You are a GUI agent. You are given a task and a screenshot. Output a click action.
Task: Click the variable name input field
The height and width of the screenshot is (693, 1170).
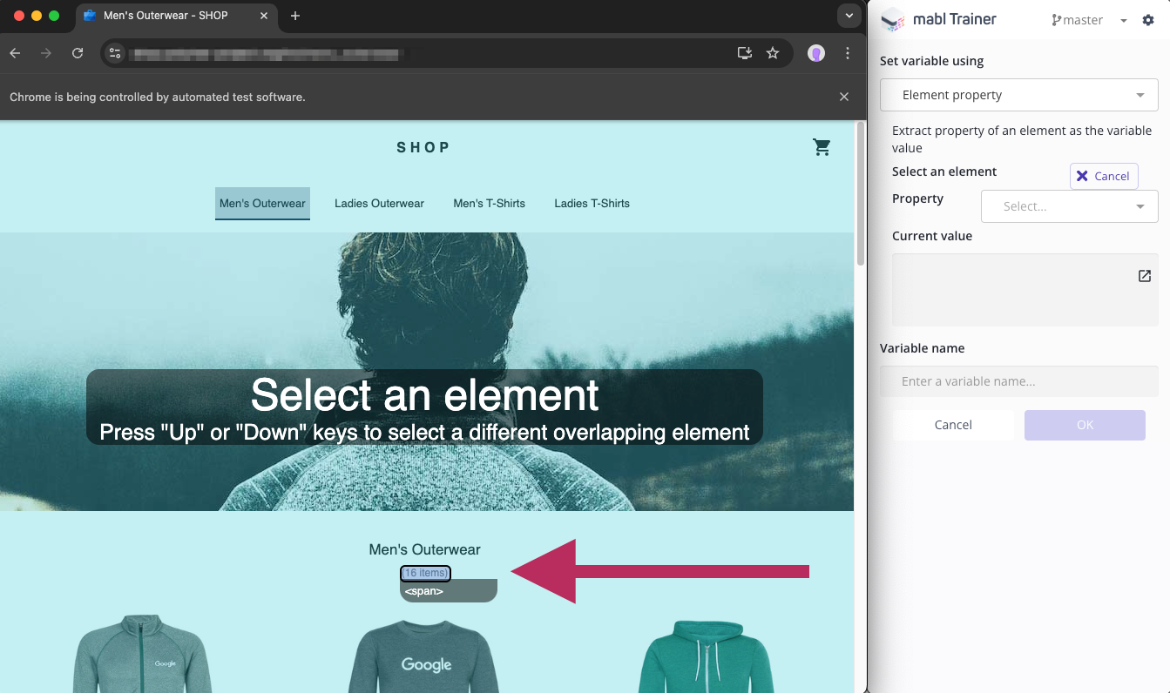coord(1018,381)
